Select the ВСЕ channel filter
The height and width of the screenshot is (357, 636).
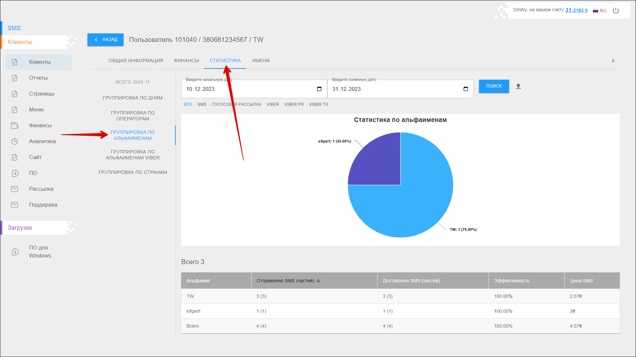(x=188, y=104)
